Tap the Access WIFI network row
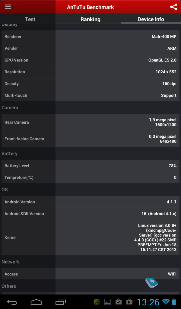This screenshot has width=181, height=309. tap(91, 274)
